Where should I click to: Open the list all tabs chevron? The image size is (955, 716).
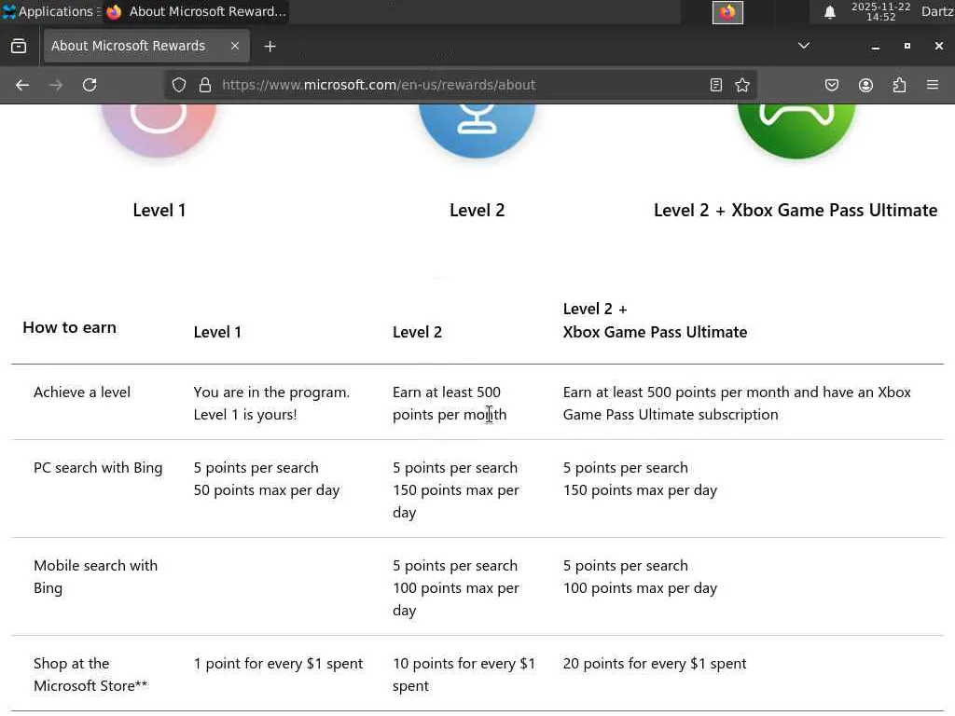(804, 46)
